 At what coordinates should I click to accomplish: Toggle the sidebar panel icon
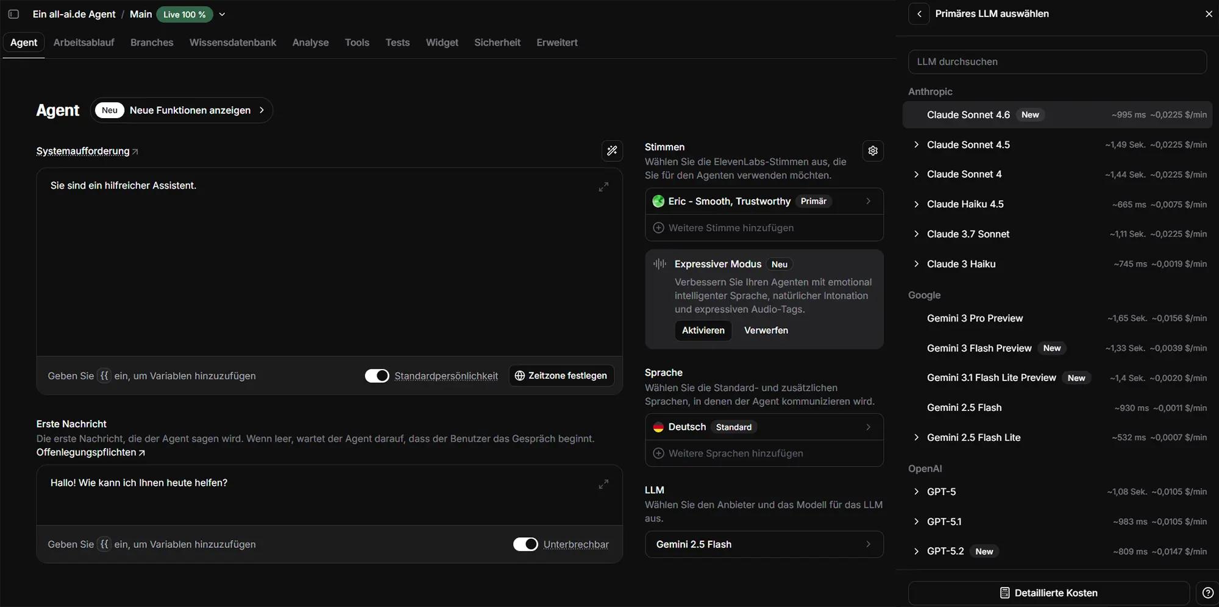13,14
